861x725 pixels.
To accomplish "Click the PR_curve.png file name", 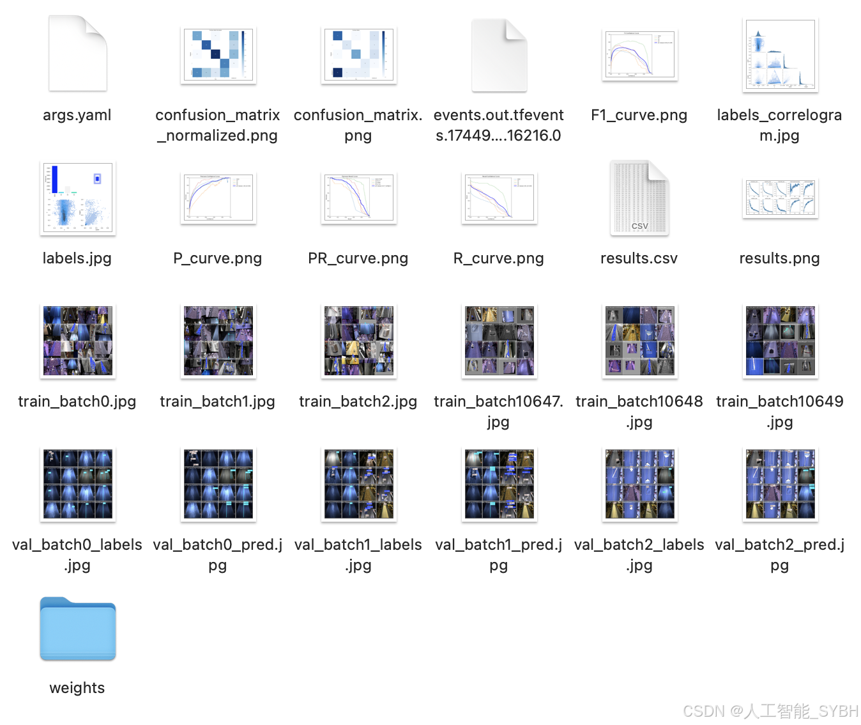I will tap(358, 258).
